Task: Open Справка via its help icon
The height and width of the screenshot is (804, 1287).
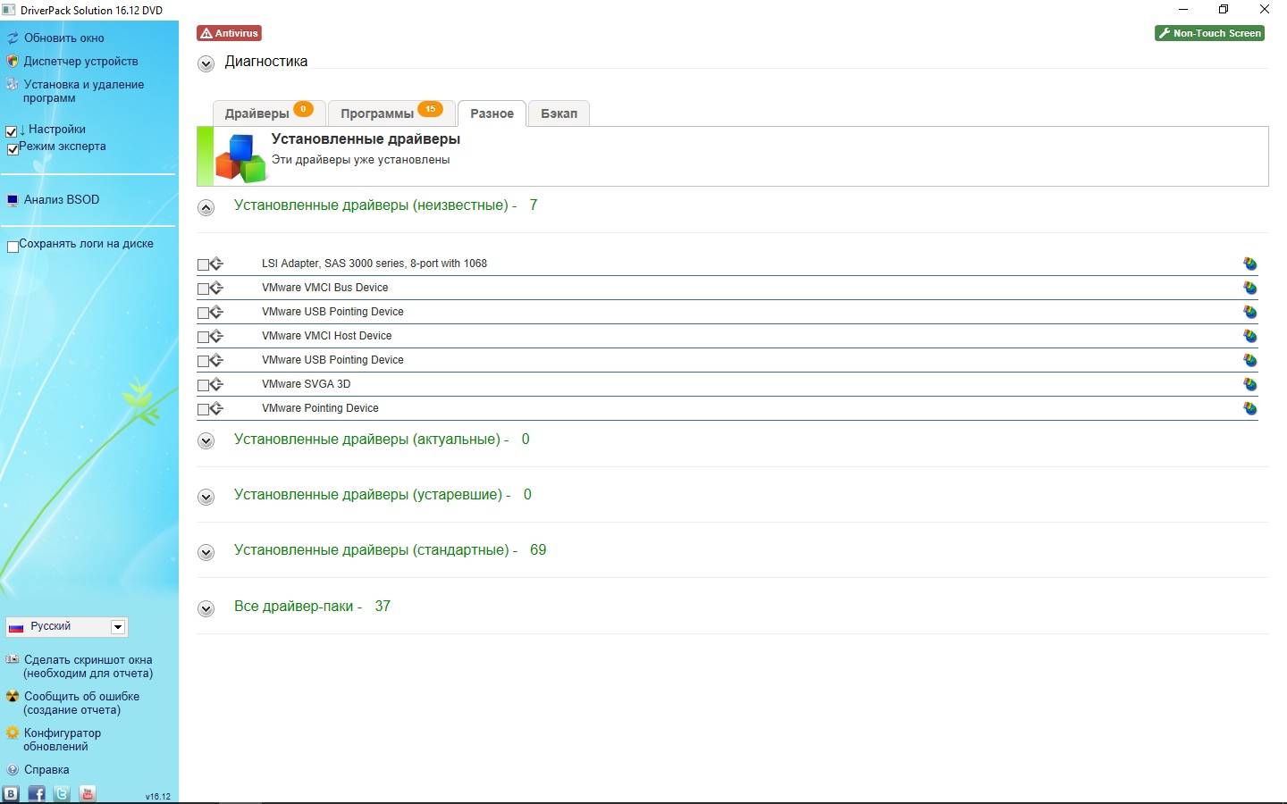Action: coord(13,770)
